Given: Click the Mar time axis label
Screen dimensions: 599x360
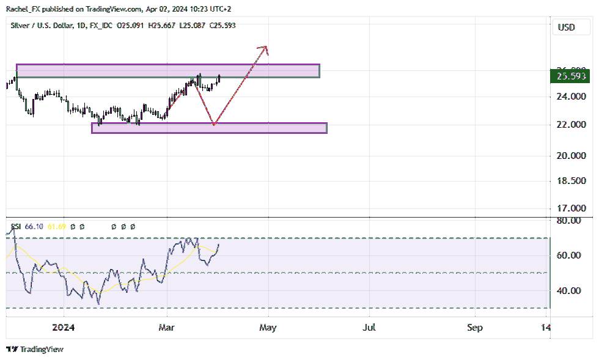Looking at the screenshot, I should pos(166,328).
